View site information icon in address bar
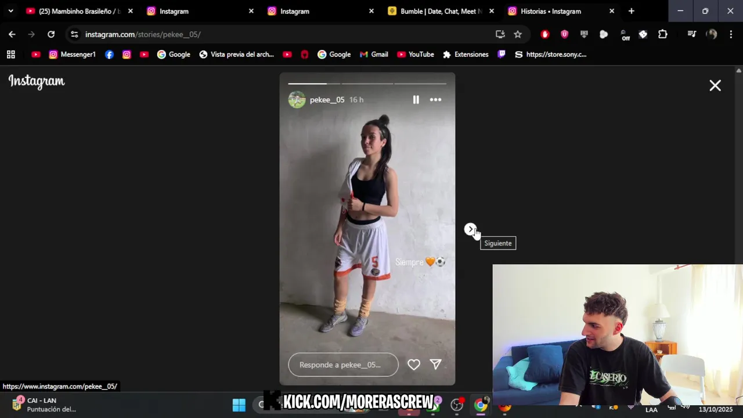Viewport: 743px width, 418px height. (x=74, y=34)
